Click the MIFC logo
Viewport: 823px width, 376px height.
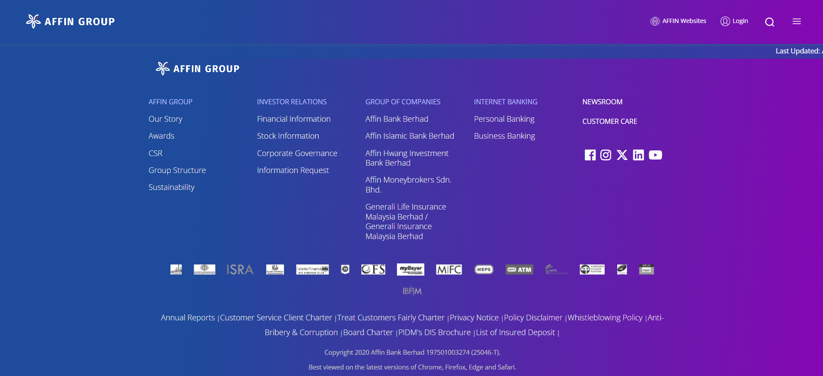coord(449,270)
